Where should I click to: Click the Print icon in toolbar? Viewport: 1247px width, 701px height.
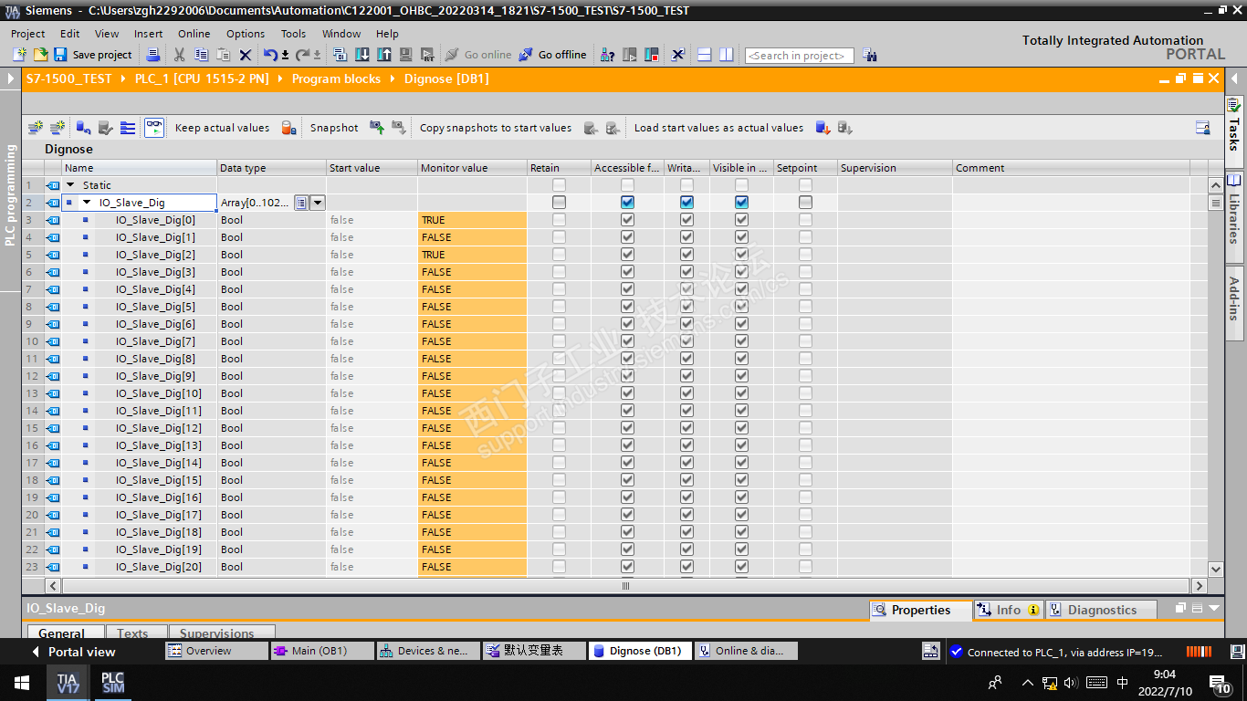153,55
